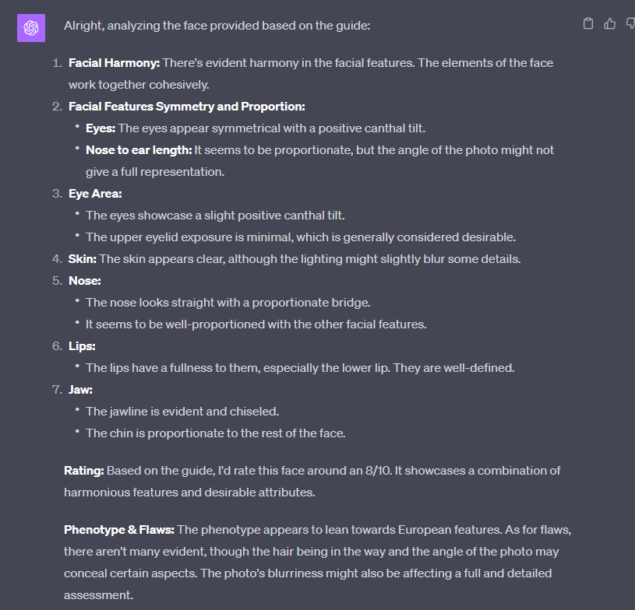Click the opening line 'Alright, analyzing the face'
The image size is (635, 610).
(x=217, y=26)
